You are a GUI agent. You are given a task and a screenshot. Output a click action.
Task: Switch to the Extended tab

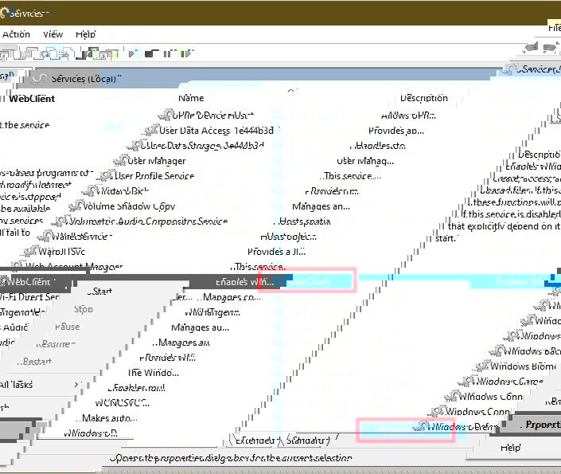255,441
